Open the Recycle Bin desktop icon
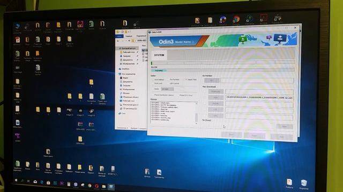The image size is (343, 192). click(304, 184)
